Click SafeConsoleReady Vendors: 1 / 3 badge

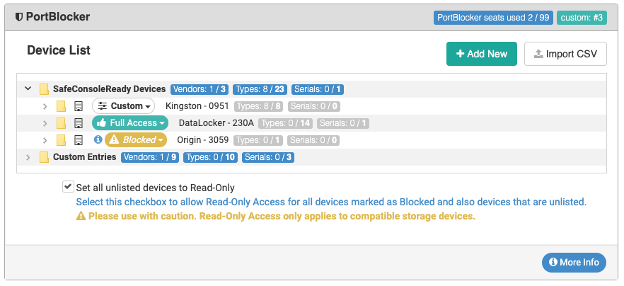click(200, 89)
